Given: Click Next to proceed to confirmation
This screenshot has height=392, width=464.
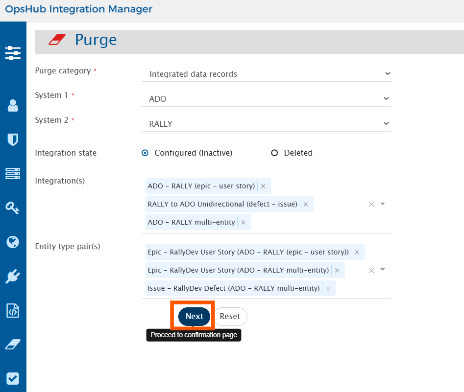Looking at the screenshot, I should 194,317.
